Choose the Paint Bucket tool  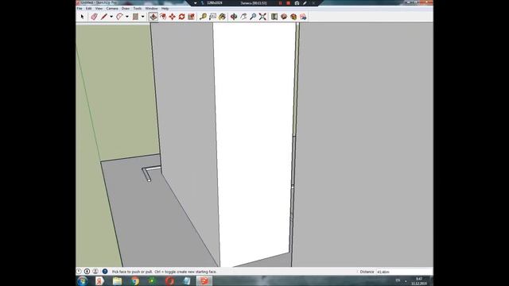coord(222,17)
